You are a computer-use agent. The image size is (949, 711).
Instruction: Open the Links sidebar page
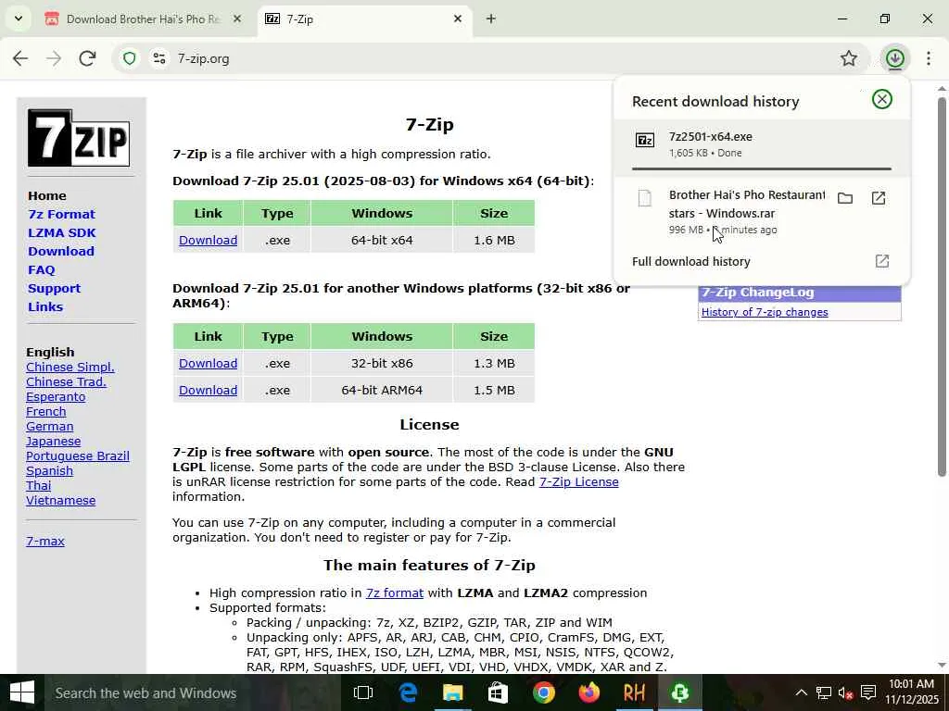coord(45,306)
